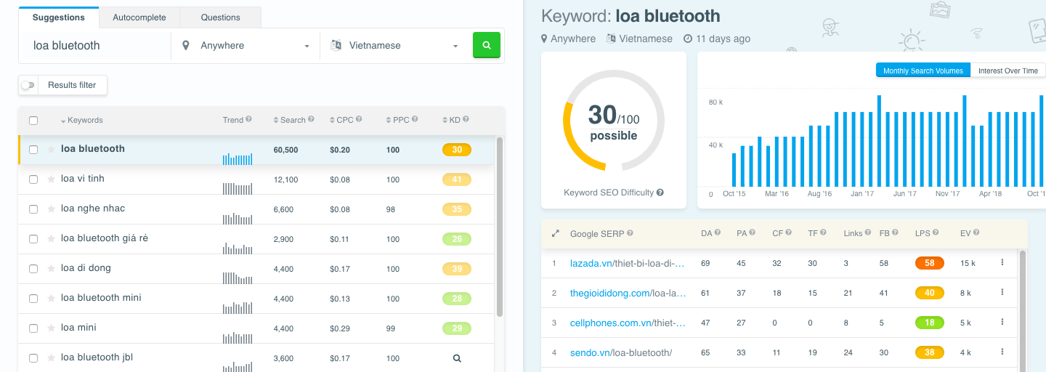The width and height of the screenshot is (1046, 372).
Task: Open the DA column help icon
Action: pos(717,232)
